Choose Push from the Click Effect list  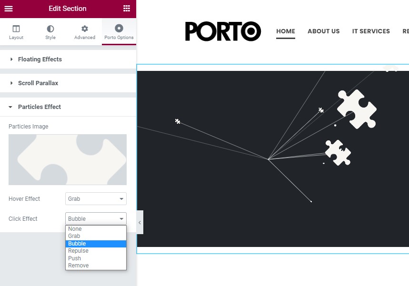(96, 258)
